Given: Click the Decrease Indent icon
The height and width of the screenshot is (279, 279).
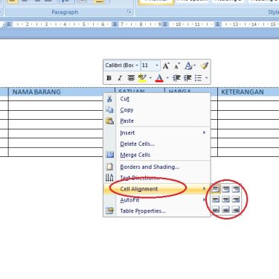Looking at the screenshot, I should (176, 78).
